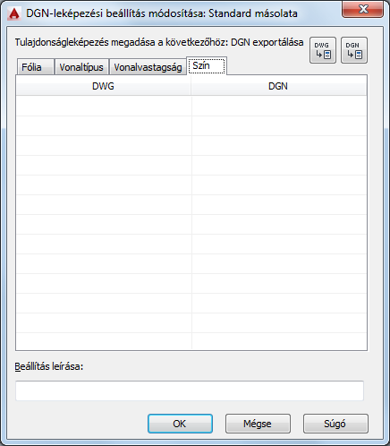Cancel using the Mégse button
The image size is (390, 446).
[258, 424]
